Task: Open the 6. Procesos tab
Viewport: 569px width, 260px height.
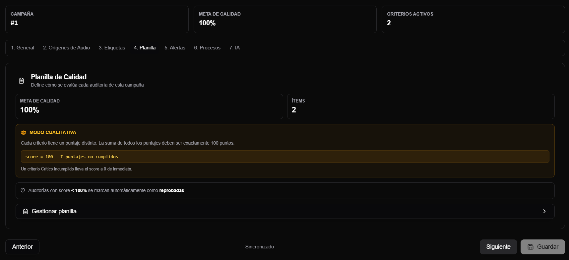Action: pos(207,48)
